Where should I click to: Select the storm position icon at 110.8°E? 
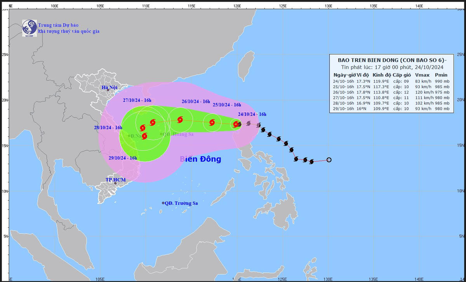point(153,123)
